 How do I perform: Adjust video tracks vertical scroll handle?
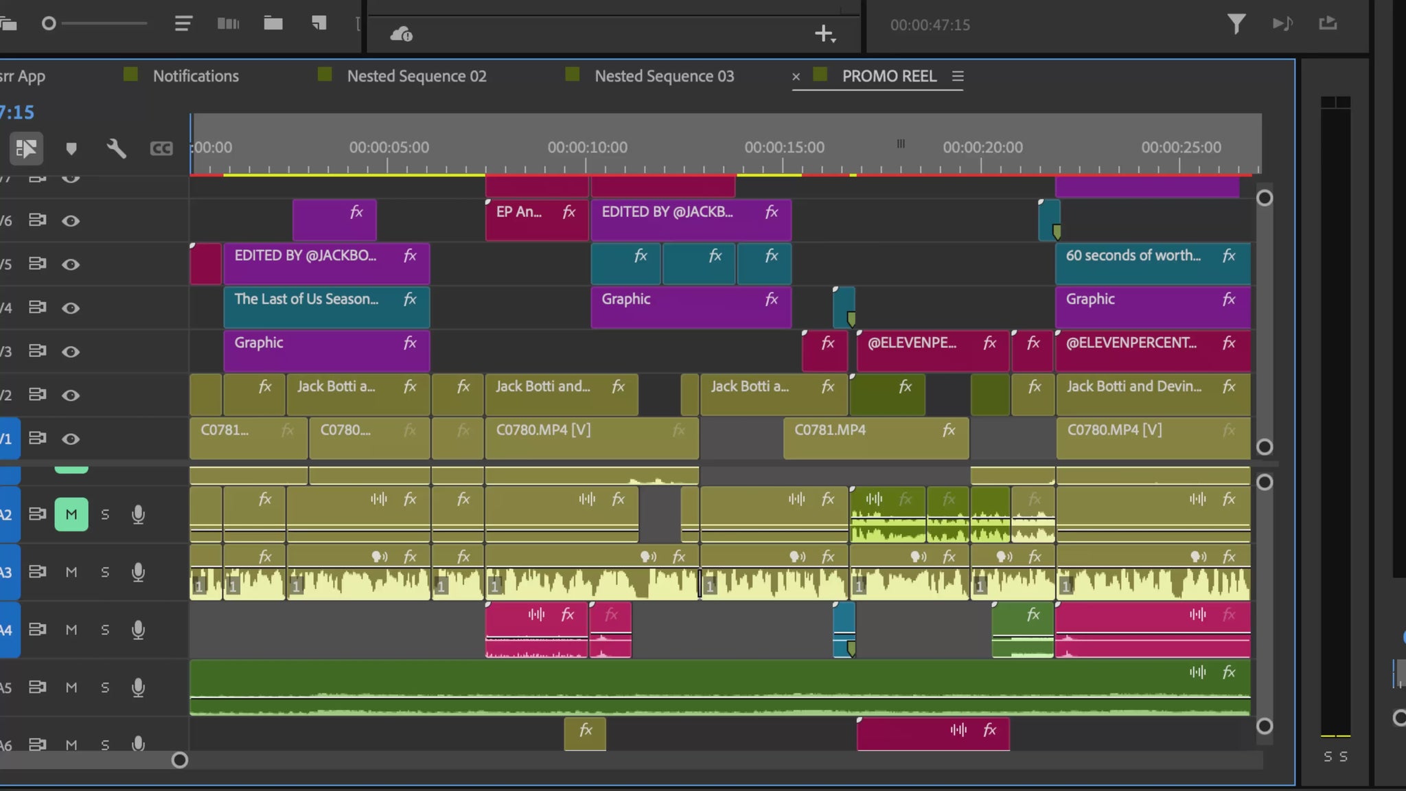tap(1265, 198)
